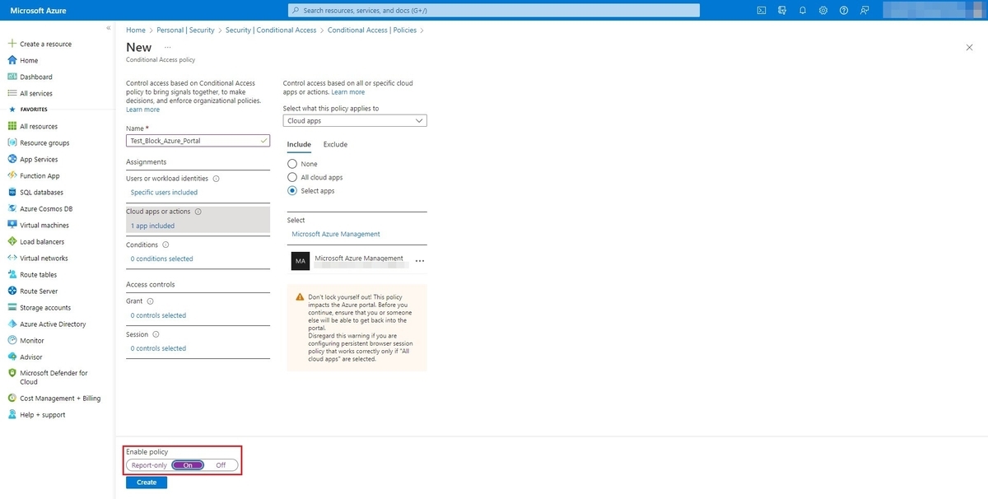Open Cloud Shell icon in top bar
Viewport: 988px width, 499px height.
pyautogui.click(x=762, y=10)
